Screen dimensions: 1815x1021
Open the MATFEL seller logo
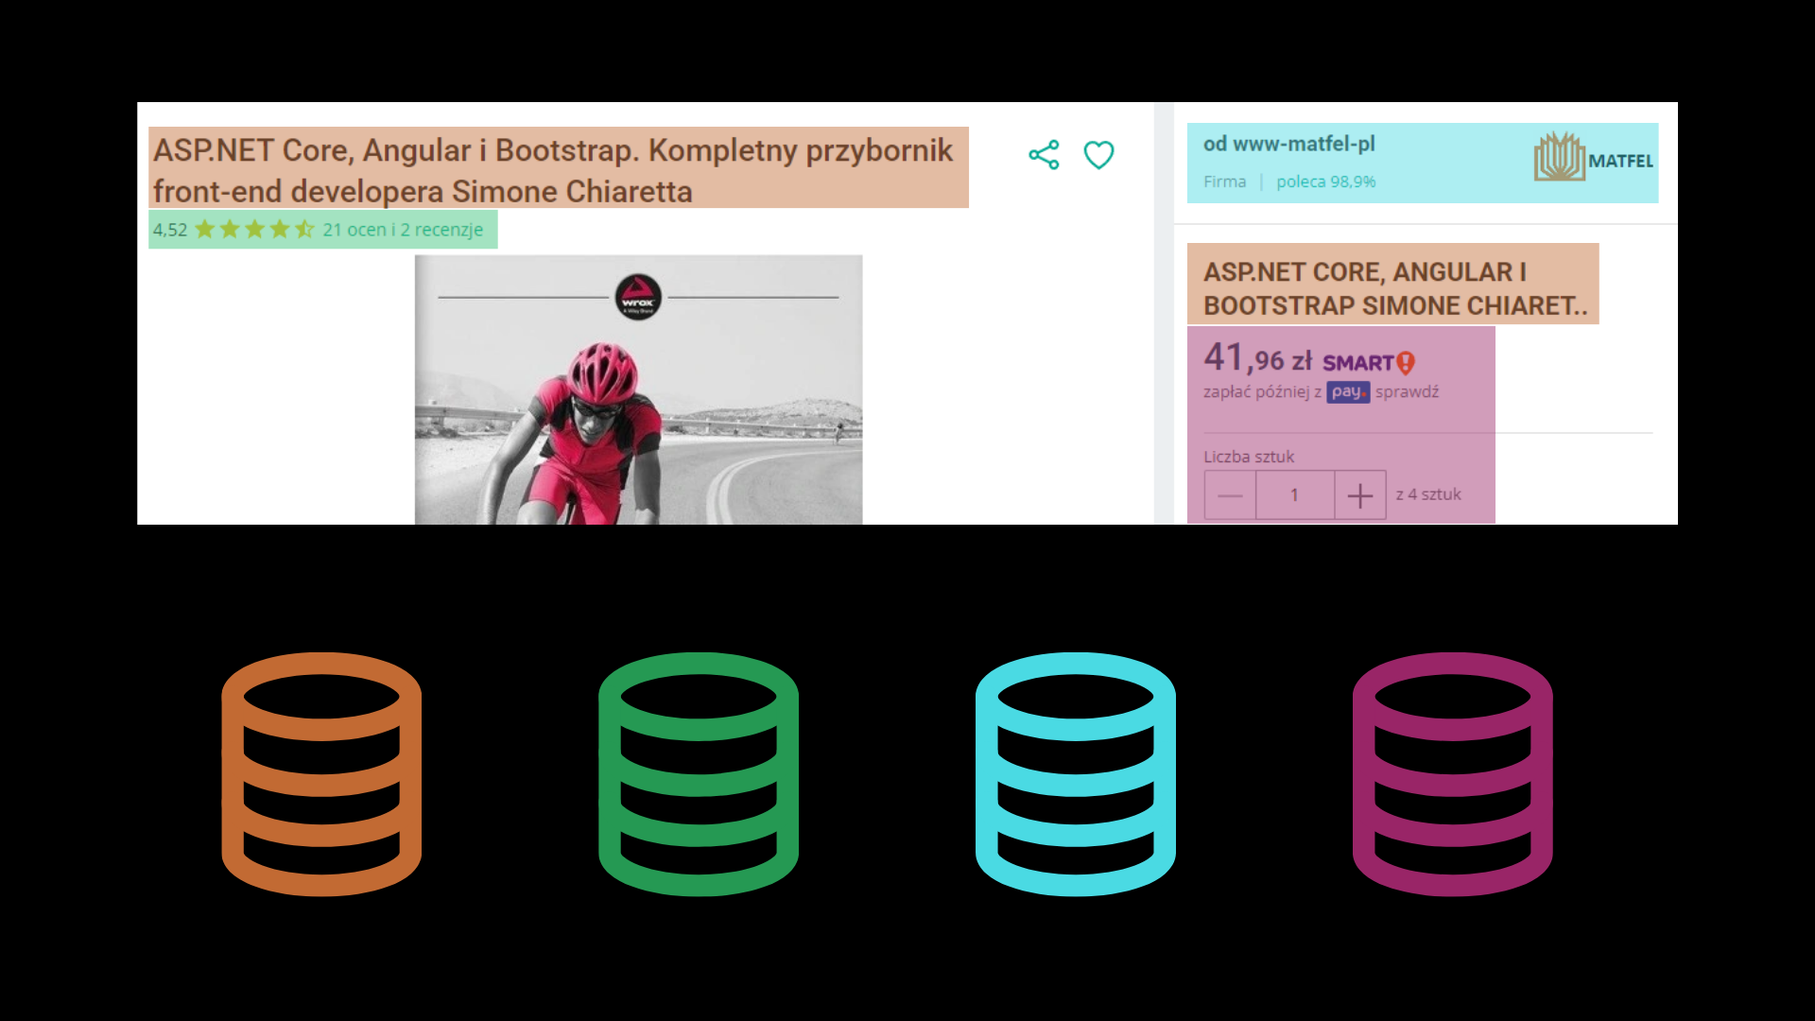(1594, 158)
